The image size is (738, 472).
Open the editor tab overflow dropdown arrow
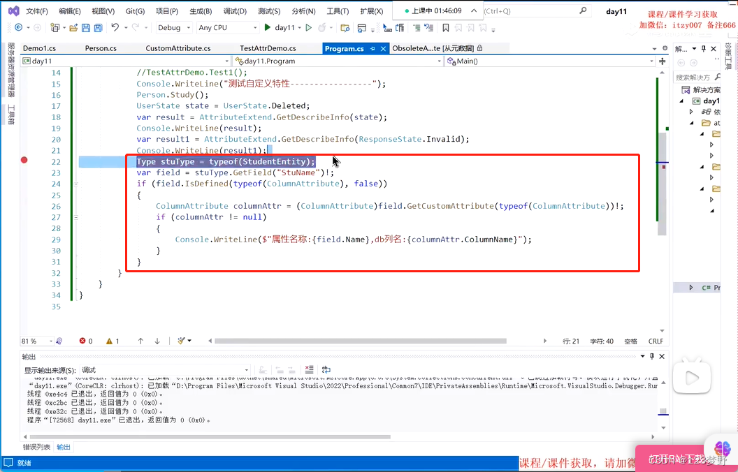click(654, 48)
